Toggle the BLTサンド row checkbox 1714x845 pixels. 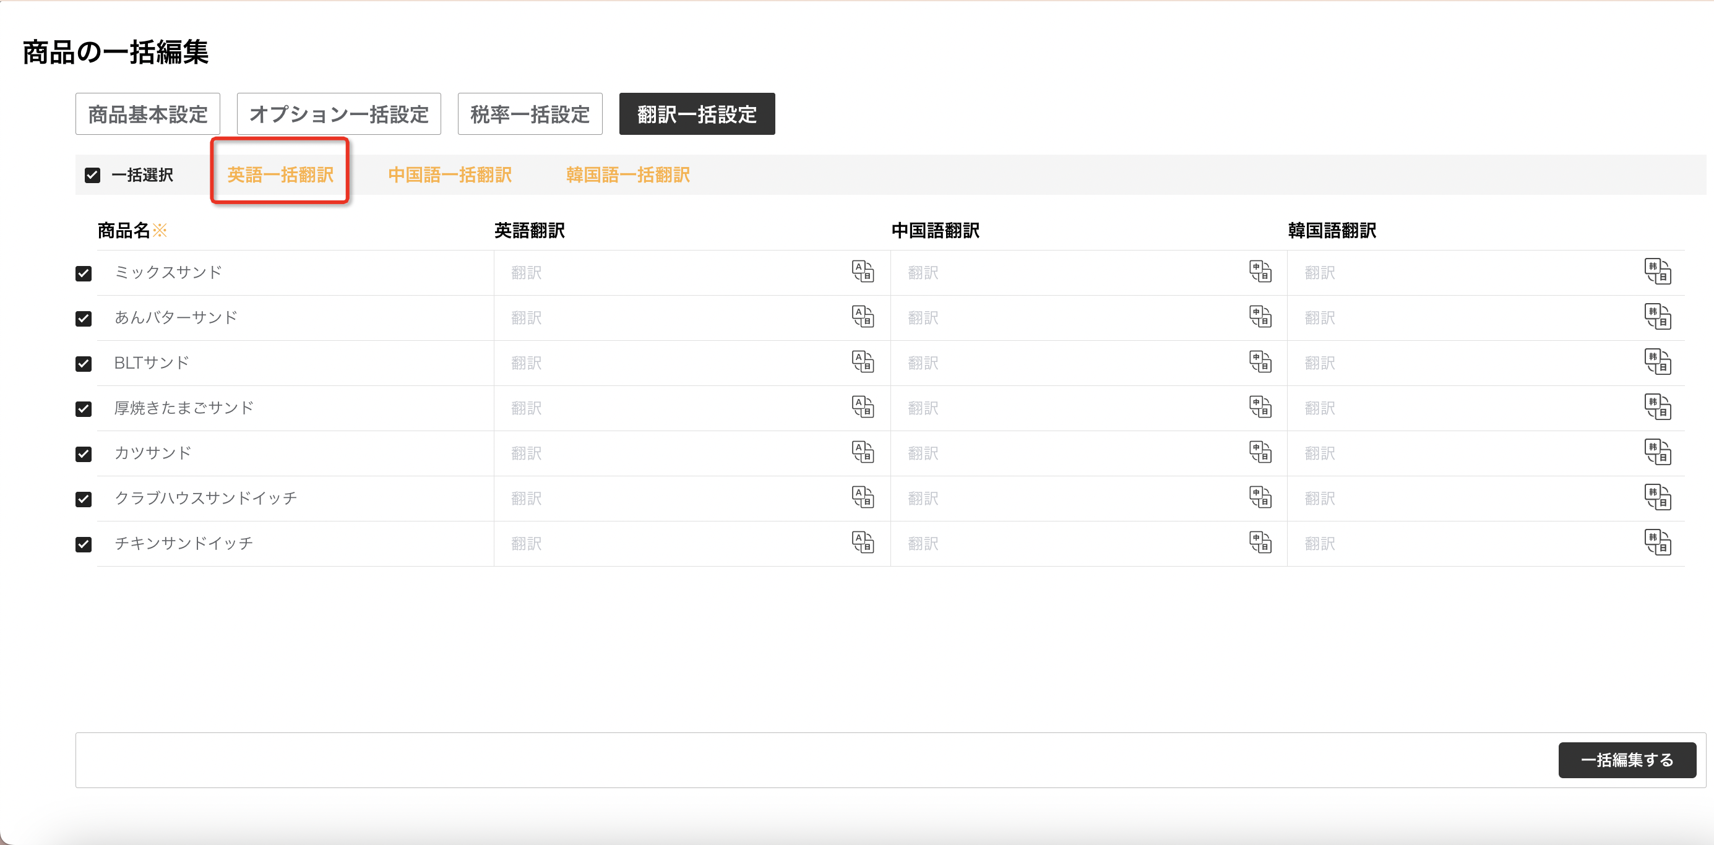pos(83,364)
